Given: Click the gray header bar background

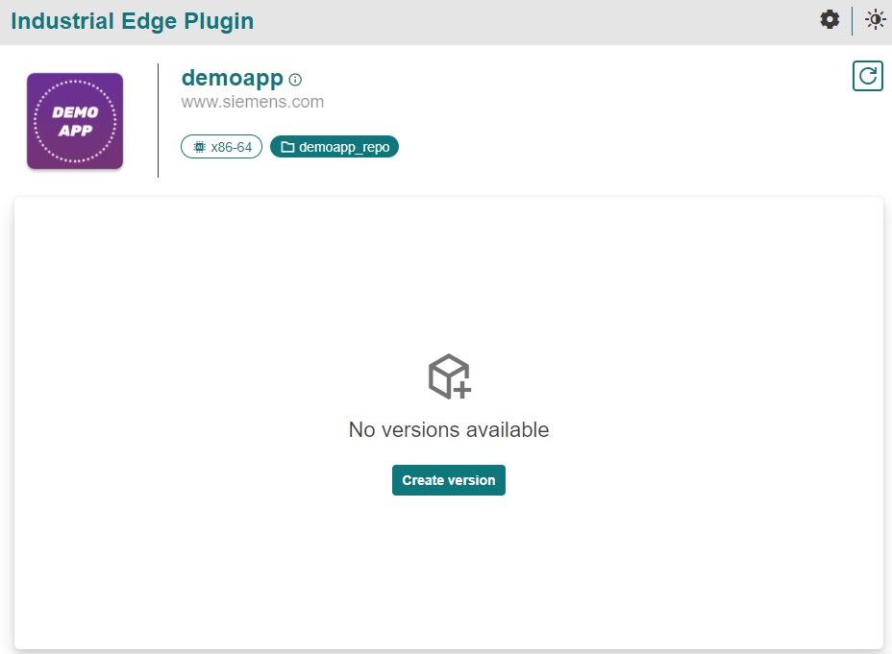Looking at the screenshot, I should 529,21.
